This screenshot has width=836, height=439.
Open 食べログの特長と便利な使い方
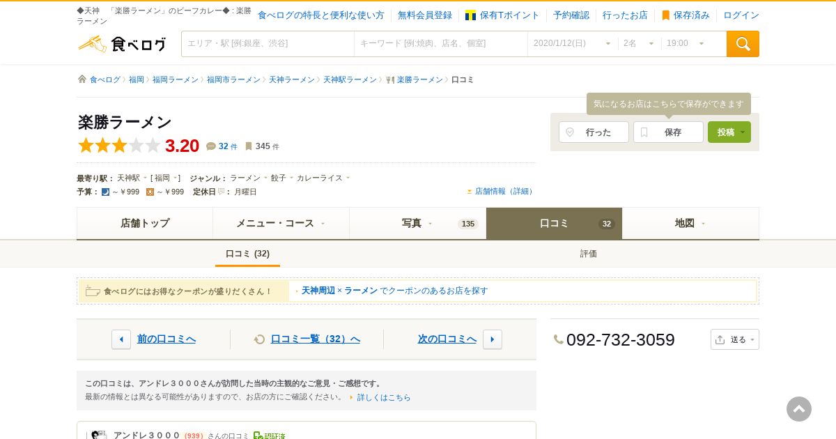click(x=321, y=15)
